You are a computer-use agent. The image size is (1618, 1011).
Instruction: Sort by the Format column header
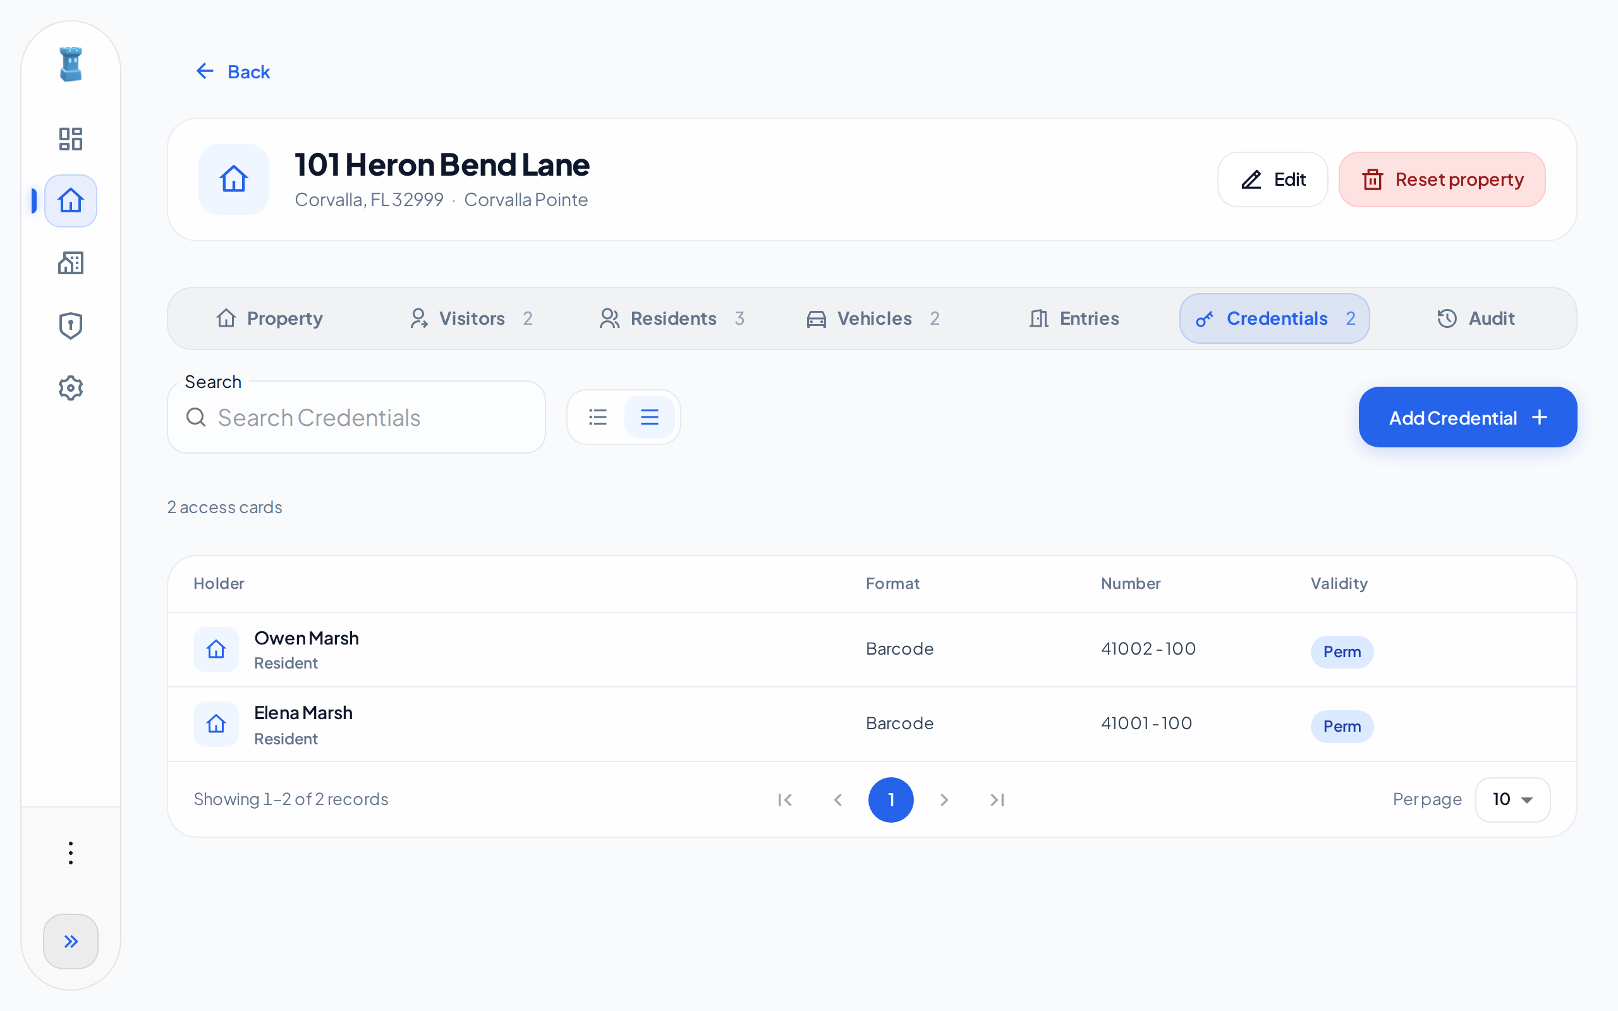(x=892, y=583)
